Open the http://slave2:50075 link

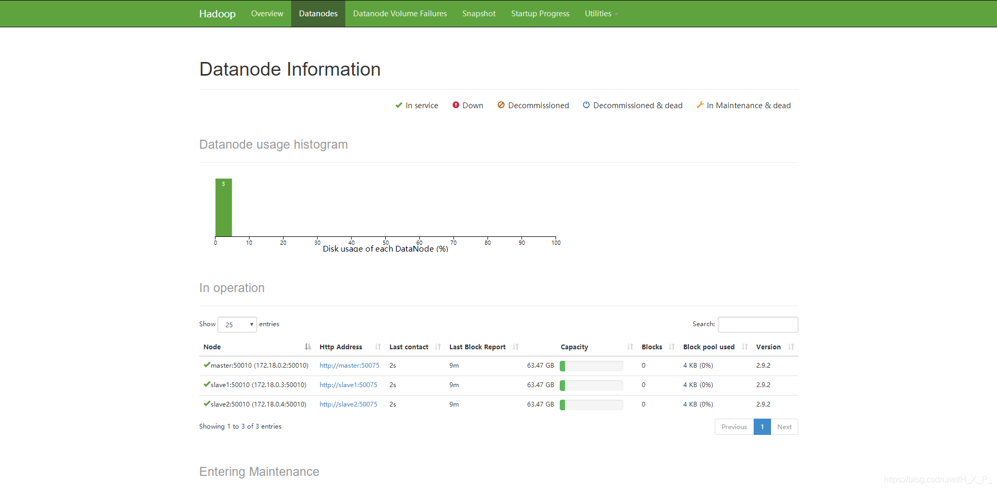[x=348, y=404]
